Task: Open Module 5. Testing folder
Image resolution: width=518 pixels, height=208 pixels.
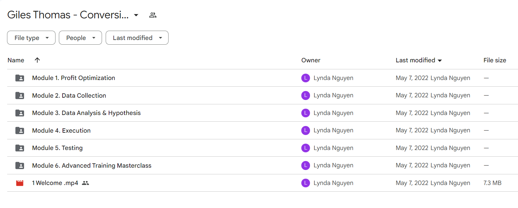Action: 57,148
